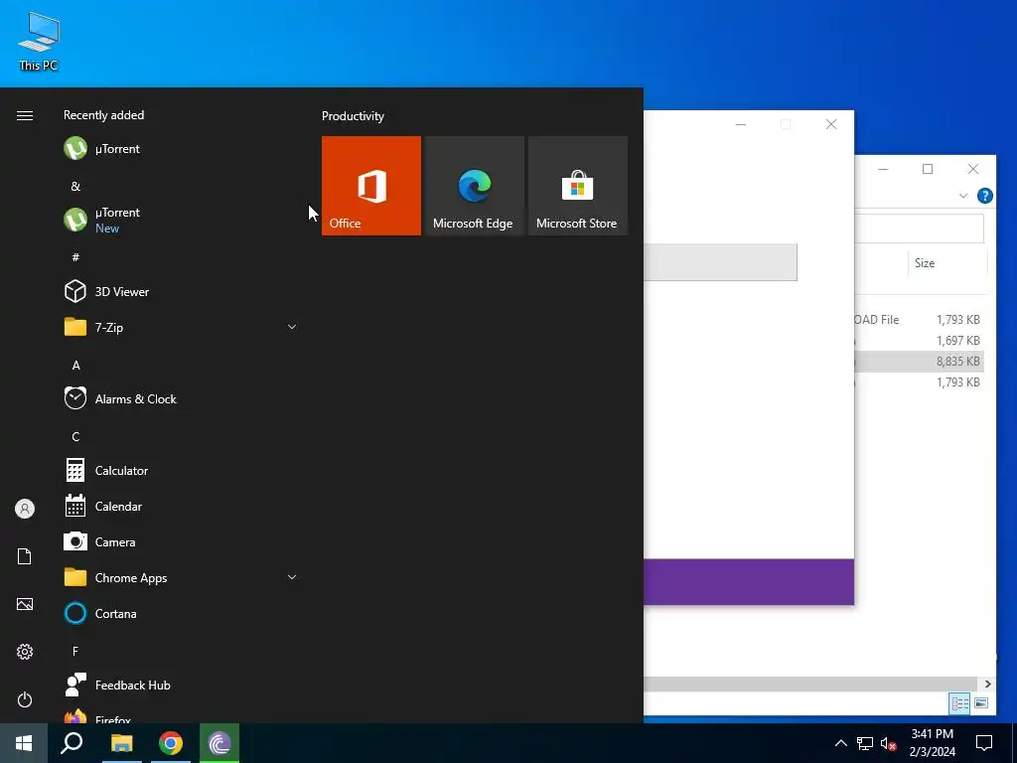
Task: Open the Calendar app
Action: coord(181,506)
